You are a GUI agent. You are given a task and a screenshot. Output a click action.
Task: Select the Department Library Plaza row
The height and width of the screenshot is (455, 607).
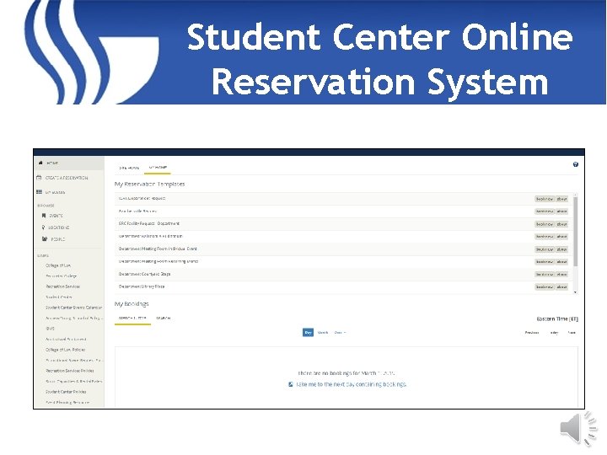343,286
